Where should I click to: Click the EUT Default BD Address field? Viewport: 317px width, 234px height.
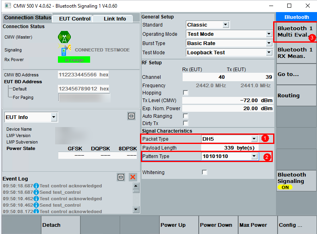point(84,89)
